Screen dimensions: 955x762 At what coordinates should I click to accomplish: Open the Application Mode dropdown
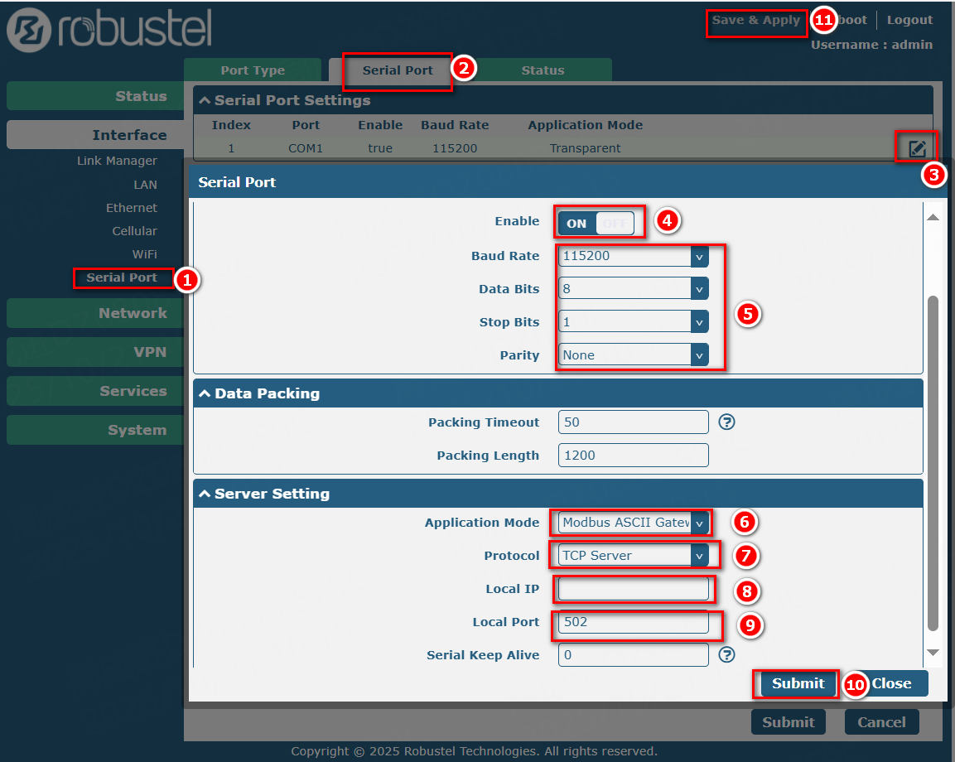coord(633,523)
